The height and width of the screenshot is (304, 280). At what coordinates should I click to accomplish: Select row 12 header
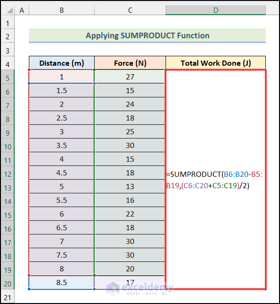click(x=8, y=173)
